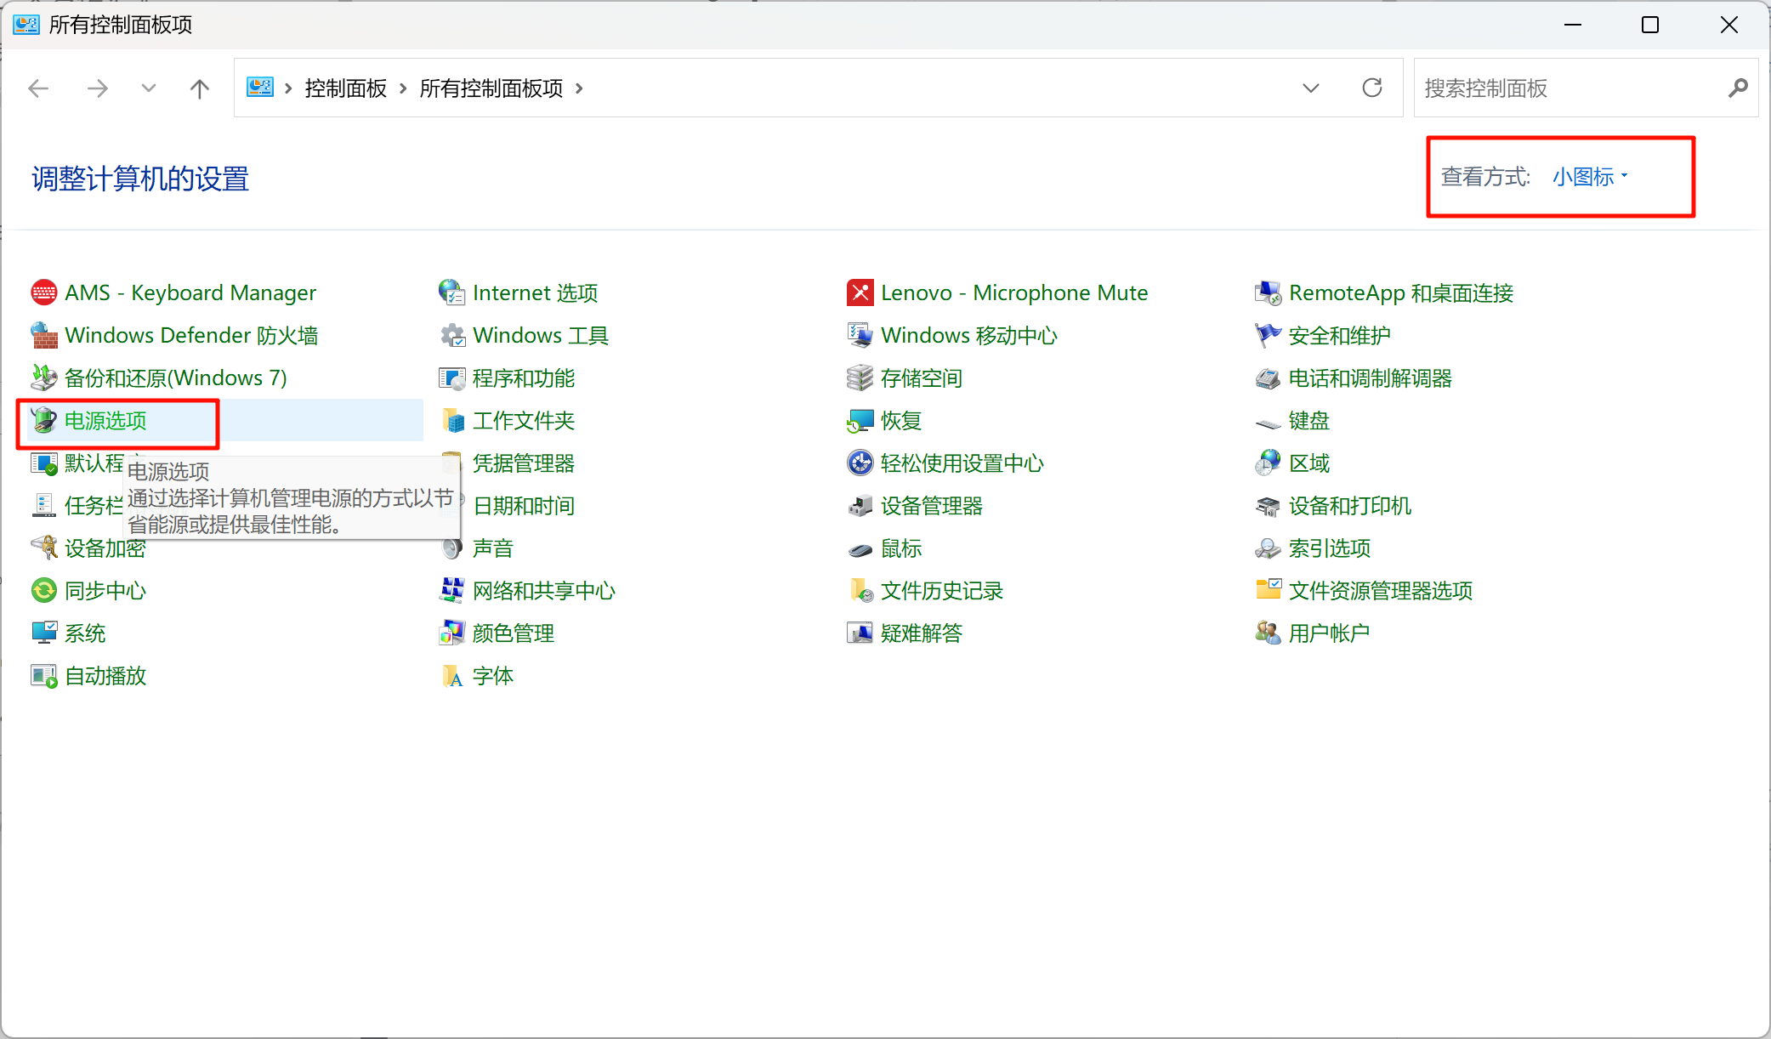Screen dimensions: 1771x1039
Task: Click the Color Management icon
Action: click(452, 633)
